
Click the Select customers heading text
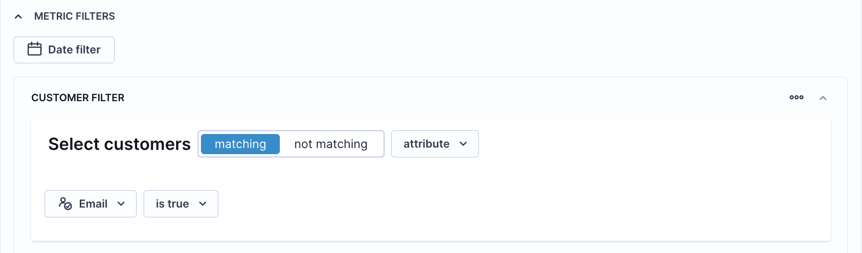119,144
